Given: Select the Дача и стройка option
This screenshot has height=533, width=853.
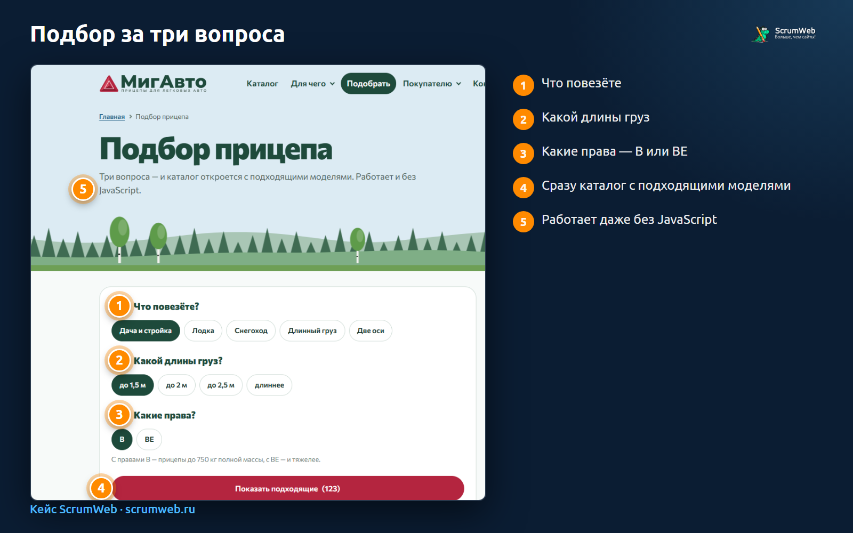Looking at the screenshot, I should click(x=146, y=330).
